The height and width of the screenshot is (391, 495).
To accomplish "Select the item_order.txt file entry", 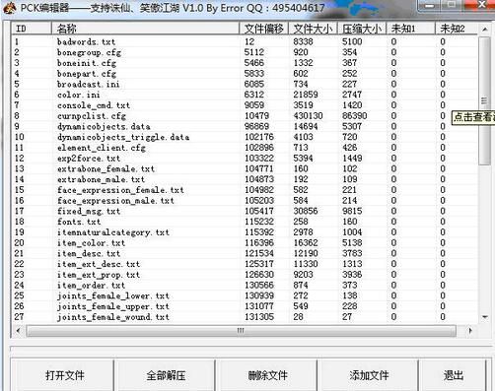I will [245, 286].
